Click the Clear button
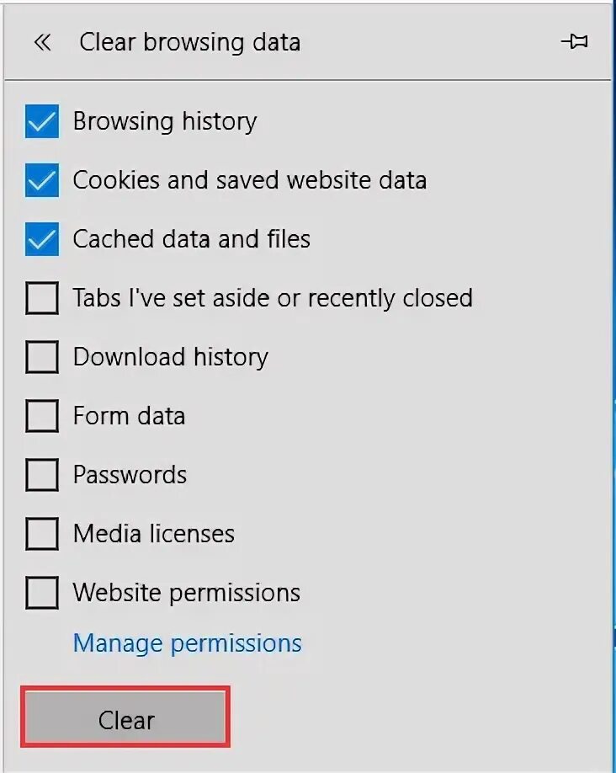 (x=125, y=717)
